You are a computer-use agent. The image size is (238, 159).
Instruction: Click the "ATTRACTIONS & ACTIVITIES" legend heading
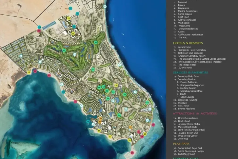[x=195, y=113]
